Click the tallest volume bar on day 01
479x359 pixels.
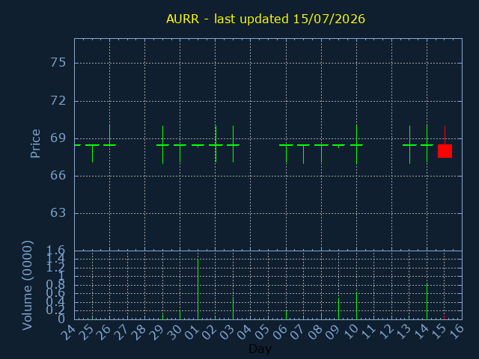(198, 289)
